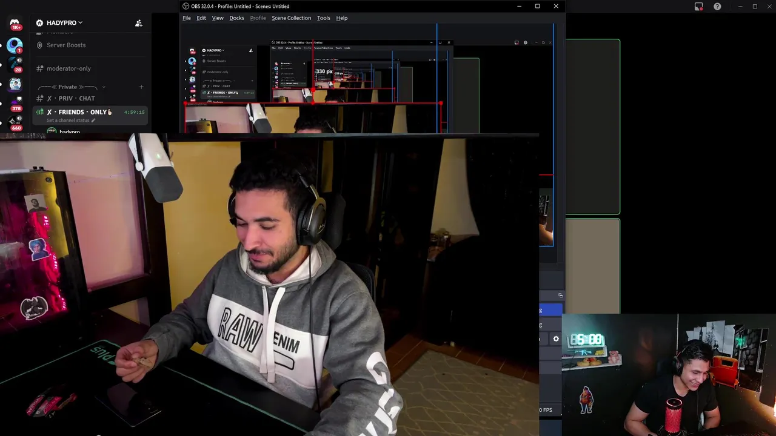Image resolution: width=776 pixels, height=436 pixels.
Task: Open the OBS controls settings gear icon
Action: point(556,339)
